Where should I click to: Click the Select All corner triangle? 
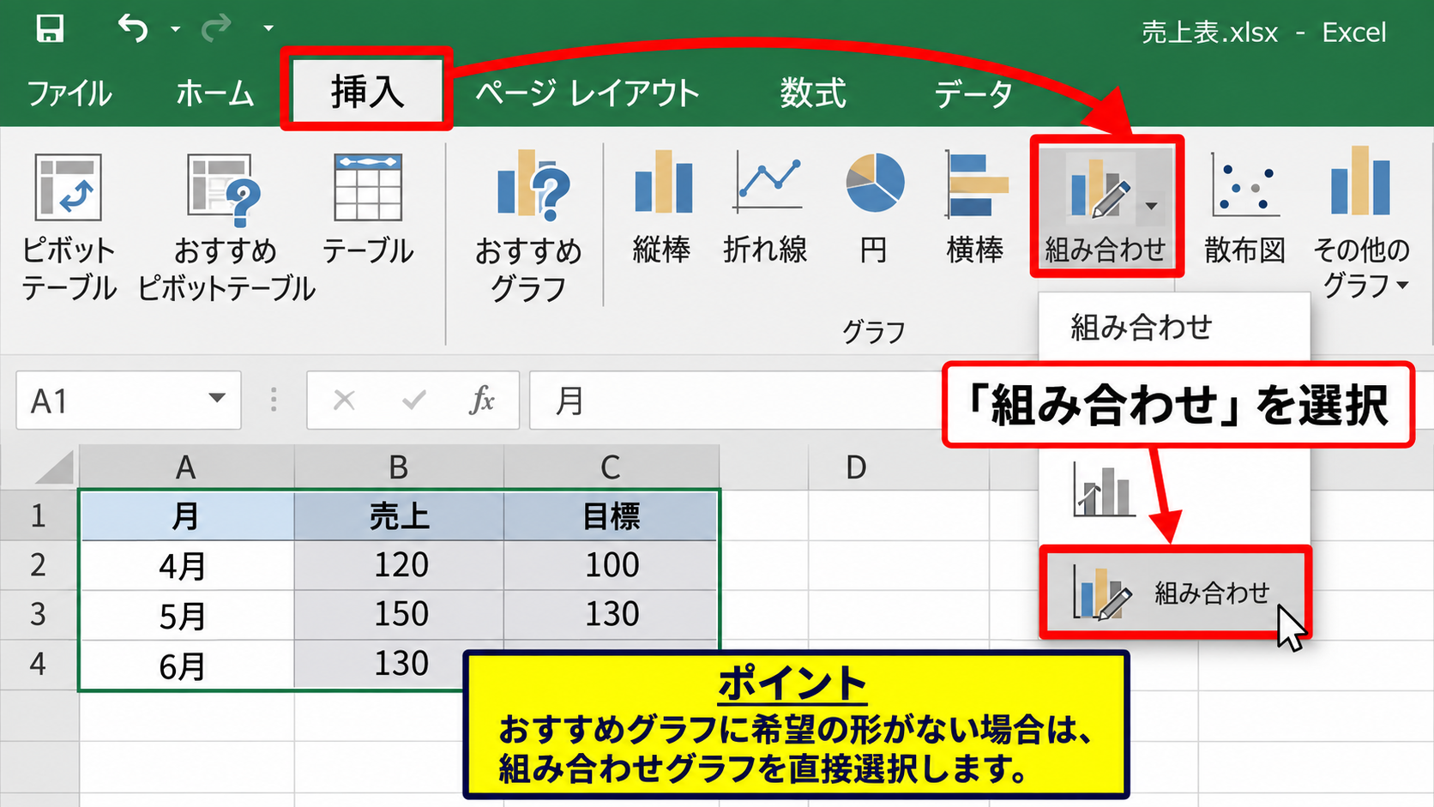[54, 468]
